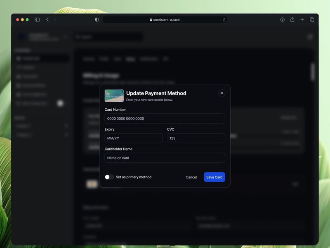Open the Downloads icon in the toolbar
This screenshot has height=248, width=330.
coord(282,19)
